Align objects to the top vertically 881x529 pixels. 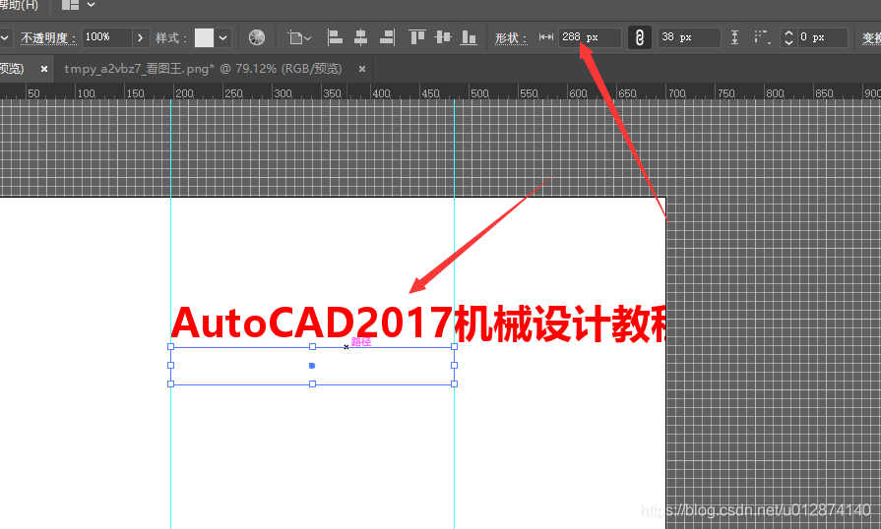click(417, 37)
